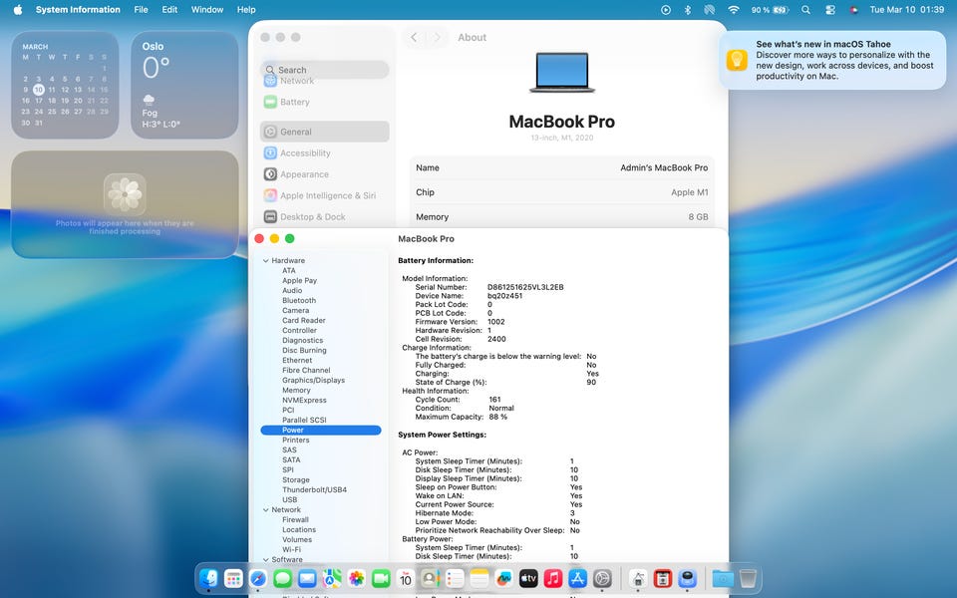Screen dimensions: 957x598
Task: Open Spotlight search in menu bar
Action: pos(804,10)
